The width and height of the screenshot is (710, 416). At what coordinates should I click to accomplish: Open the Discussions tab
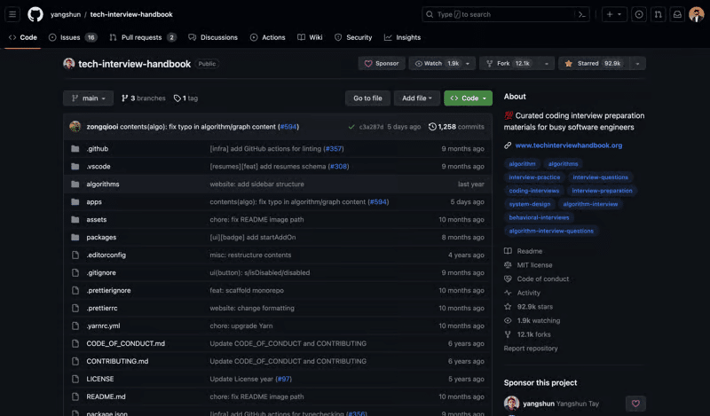213,37
